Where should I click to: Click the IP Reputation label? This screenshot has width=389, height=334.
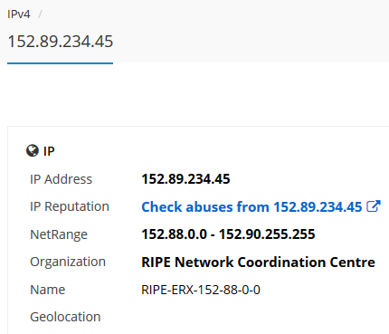[x=70, y=206]
